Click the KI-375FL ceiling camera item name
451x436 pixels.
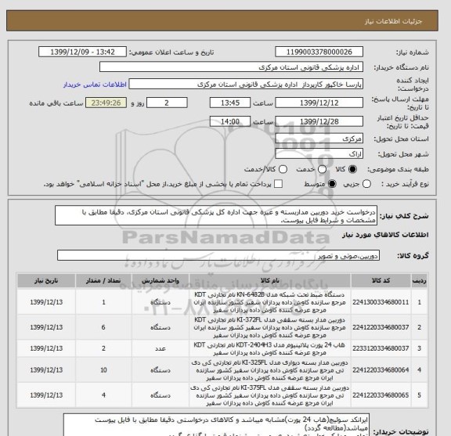point(270,395)
